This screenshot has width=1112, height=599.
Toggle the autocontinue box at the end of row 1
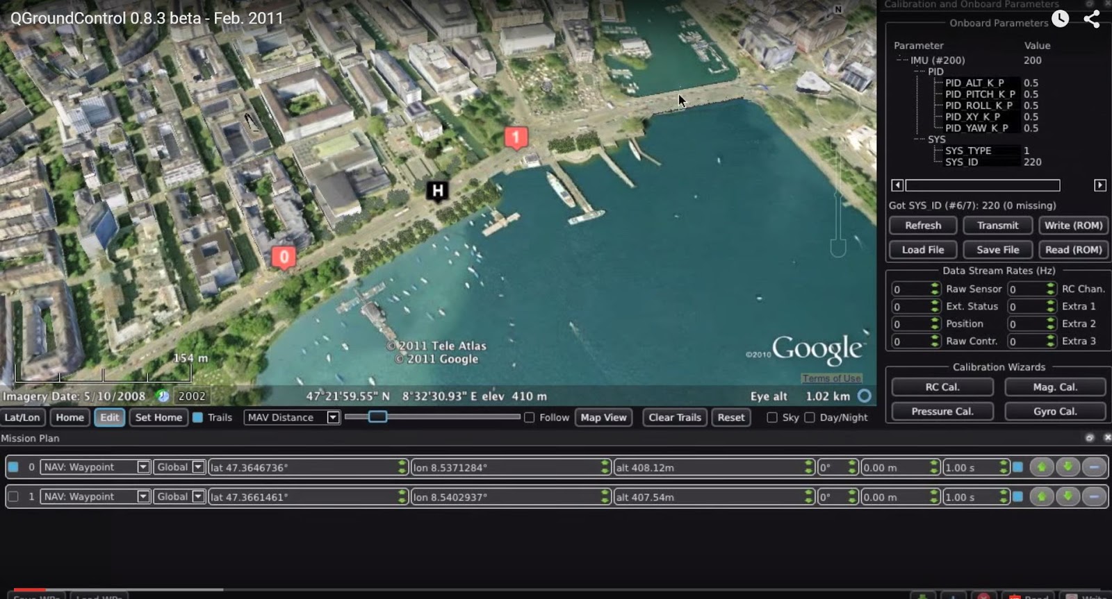tap(1018, 496)
